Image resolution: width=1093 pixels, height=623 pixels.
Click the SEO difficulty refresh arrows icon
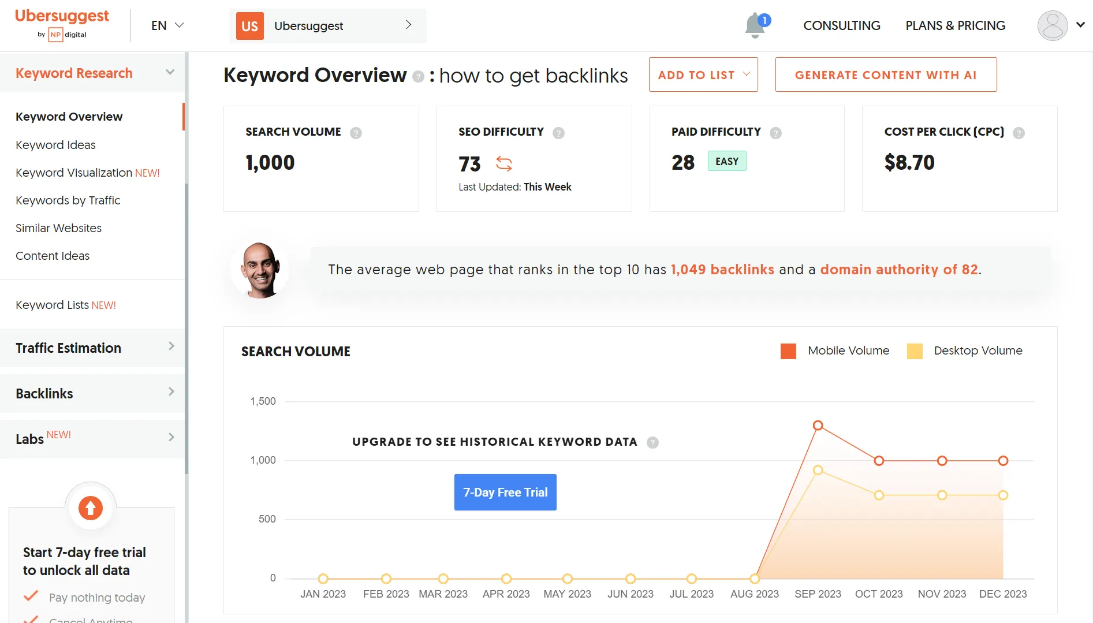click(x=503, y=164)
